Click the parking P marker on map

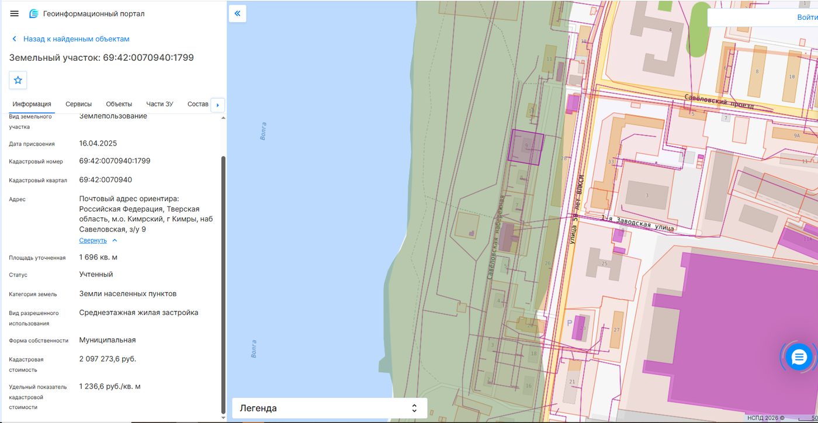point(569,323)
